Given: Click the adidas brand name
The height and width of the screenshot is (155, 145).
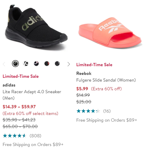Looking at the screenshot, I should 9,85.
